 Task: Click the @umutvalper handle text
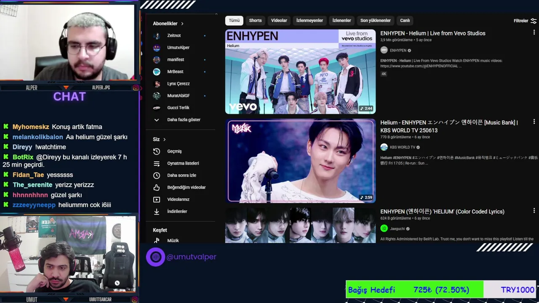[191, 257]
